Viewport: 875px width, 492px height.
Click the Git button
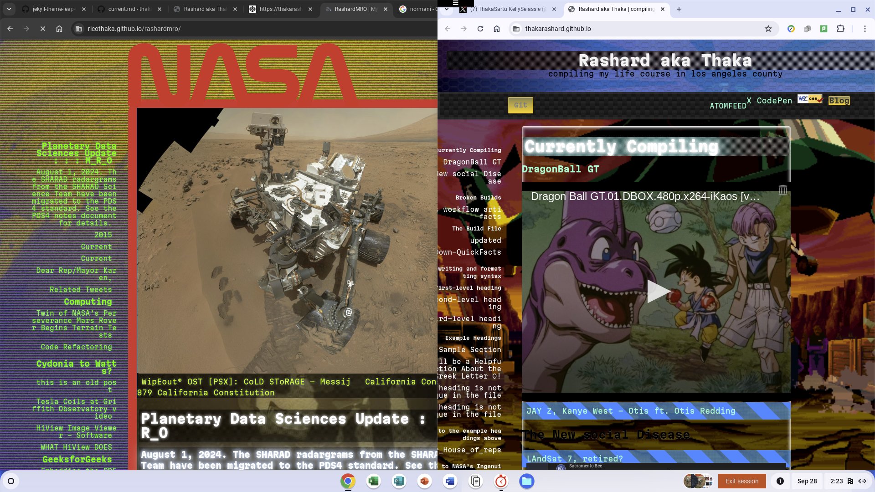point(520,105)
